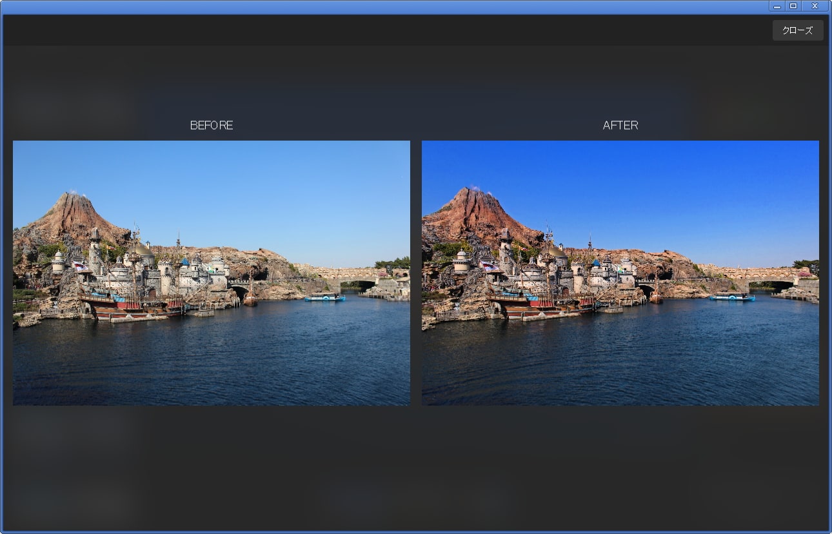Viewport: 832px width, 534px height.
Task: Click the clear sky in BEFORE image
Action: [x=258, y=187]
